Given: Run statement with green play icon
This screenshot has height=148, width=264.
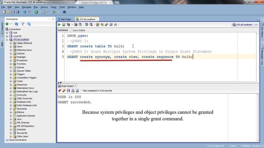Looking at the screenshot, I should tap(59, 25).
